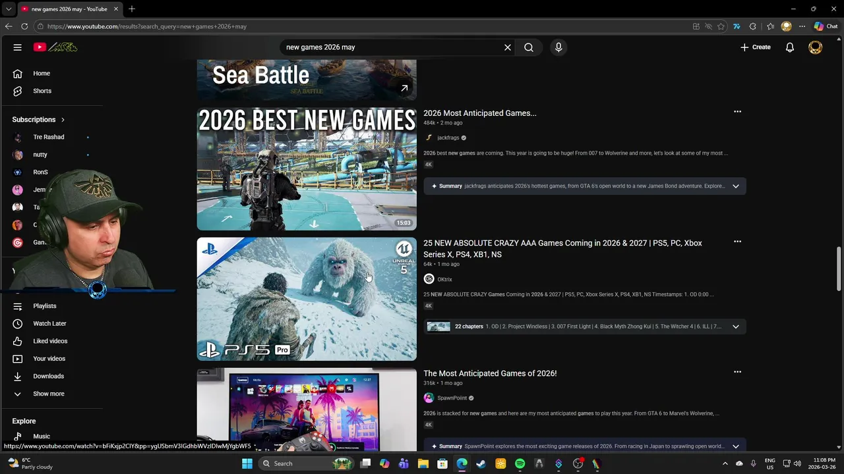This screenshot has width=844, height=474.
Task: Open the Favorites list icon
Action: tap(770, 26)
